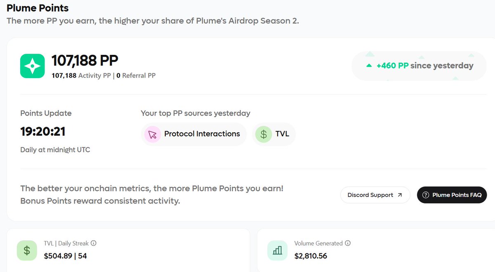Screen dimensions: 495x272
Task: Open the Plume Points FAQ
Action: (x=452, y=195)
